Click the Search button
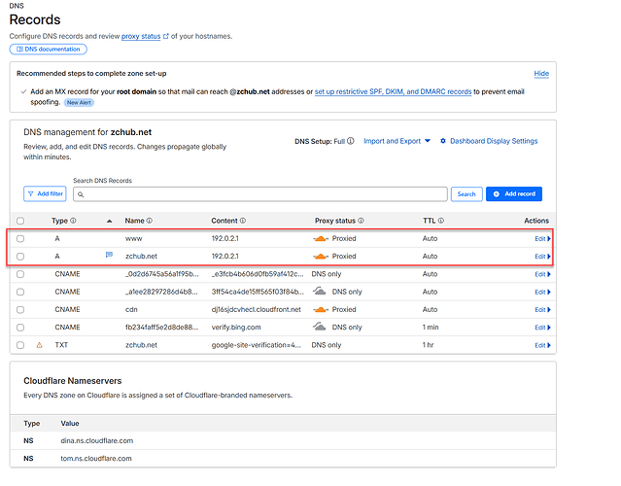This screenshot has width=621, height=486. pyautogui.click(x=466, y=194)
